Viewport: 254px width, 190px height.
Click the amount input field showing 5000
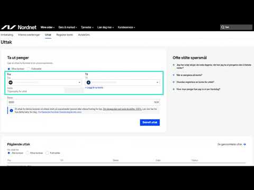(x=84, y=102)
